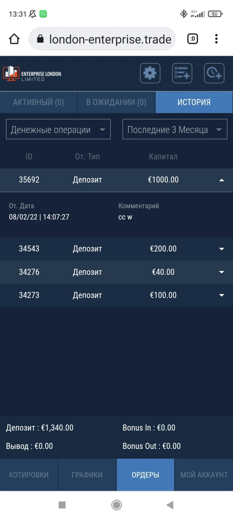Expand the deposit 34273 row
The image size is (233, 519).
click(221, 295)
